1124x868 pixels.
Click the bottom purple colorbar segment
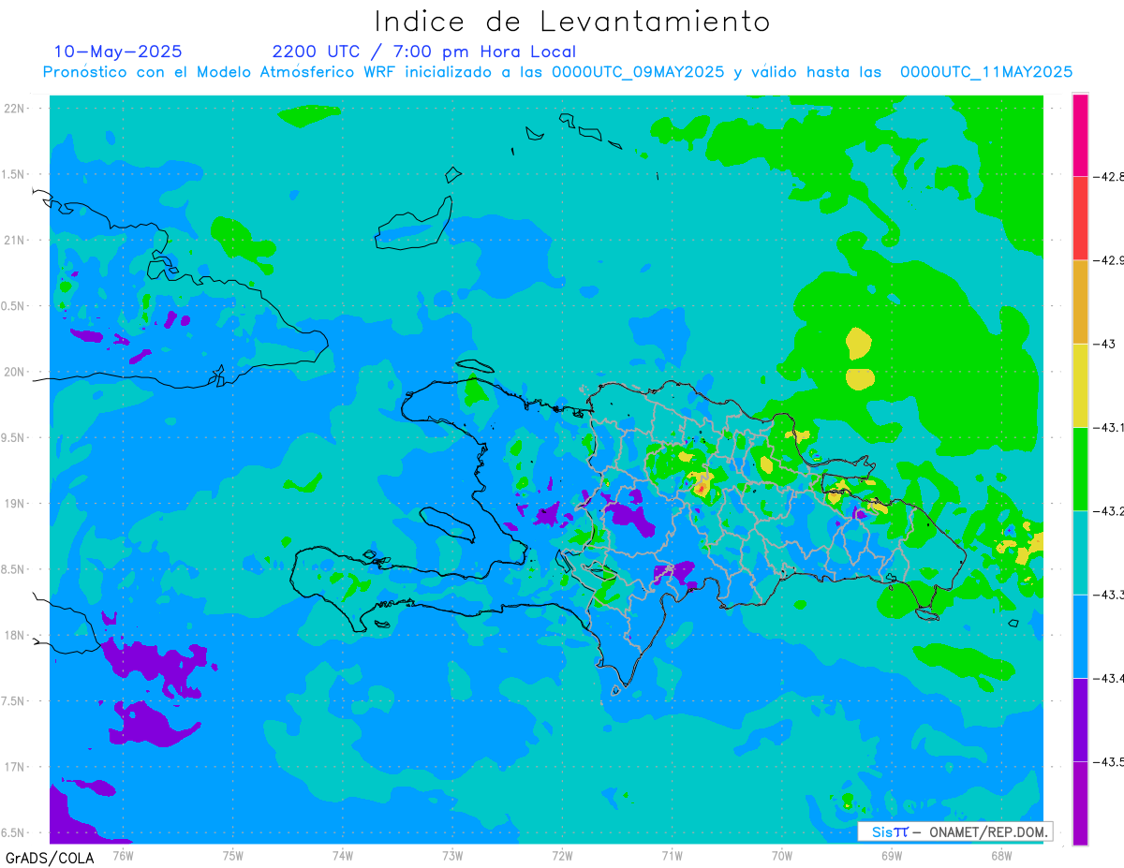tap(1080, 803)
